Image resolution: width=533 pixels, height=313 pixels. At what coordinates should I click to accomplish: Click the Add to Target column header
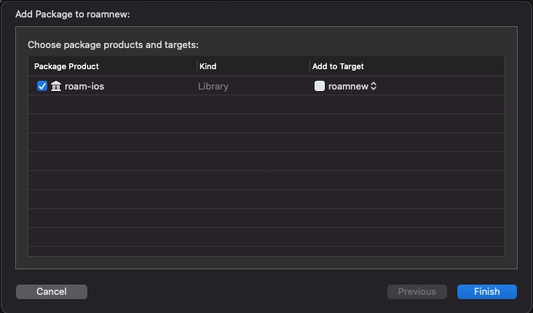tap(338, 66)
